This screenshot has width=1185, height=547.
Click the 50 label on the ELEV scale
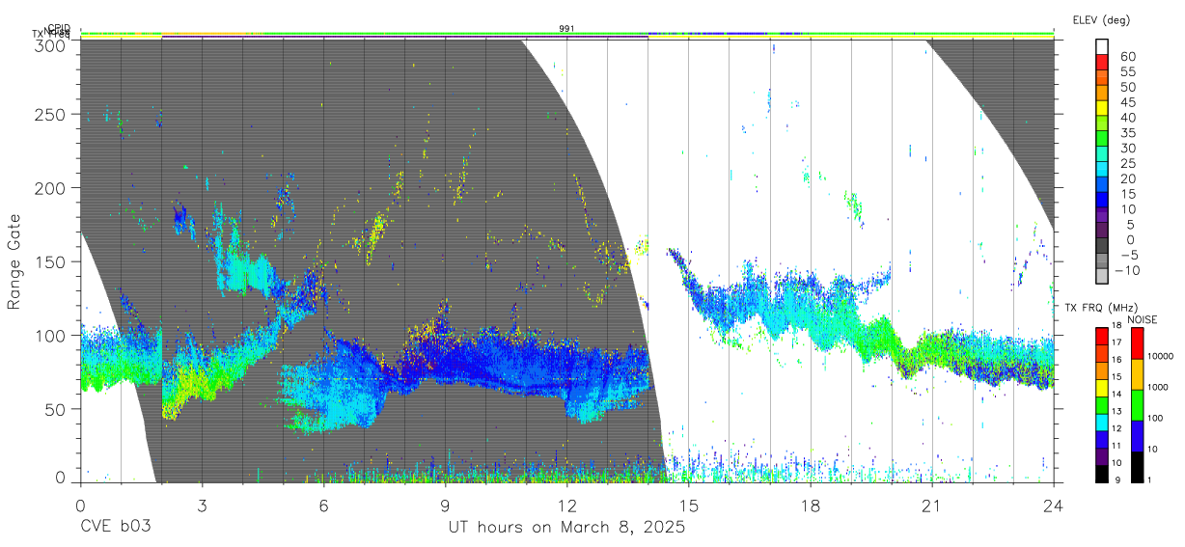[1128, 88]
